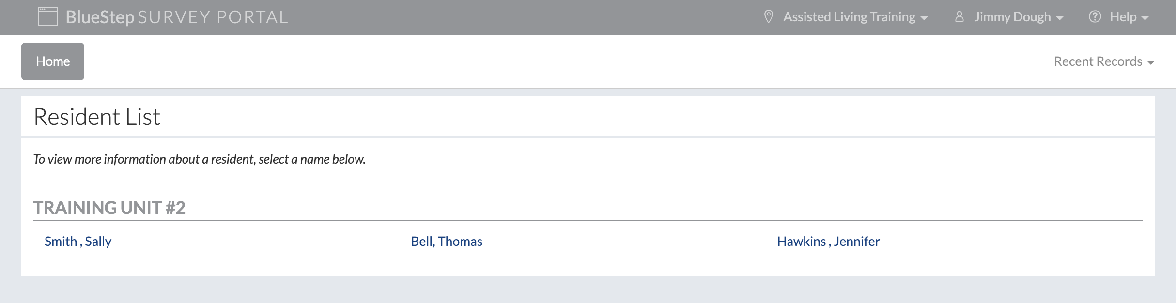Viewport: 1176px width, 303px height.
Task: Click the BlueStep window logo icon
Action: [48, 16]
